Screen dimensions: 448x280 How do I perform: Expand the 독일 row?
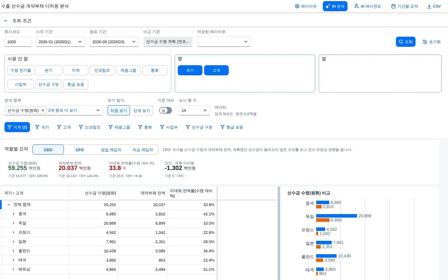(x=13, y=223)
